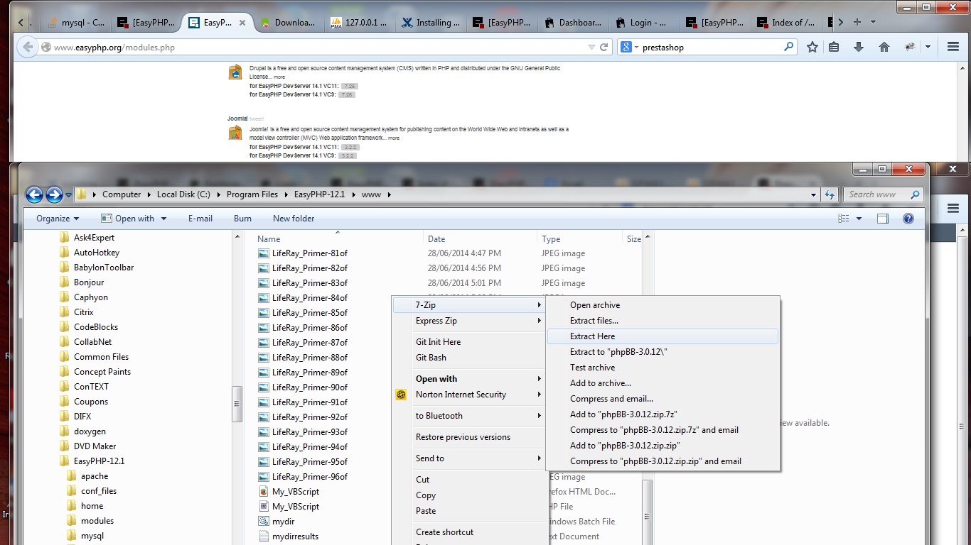Open the Firefox bookmarks list icon
The image size is (971, 545).
coord(835,48)
